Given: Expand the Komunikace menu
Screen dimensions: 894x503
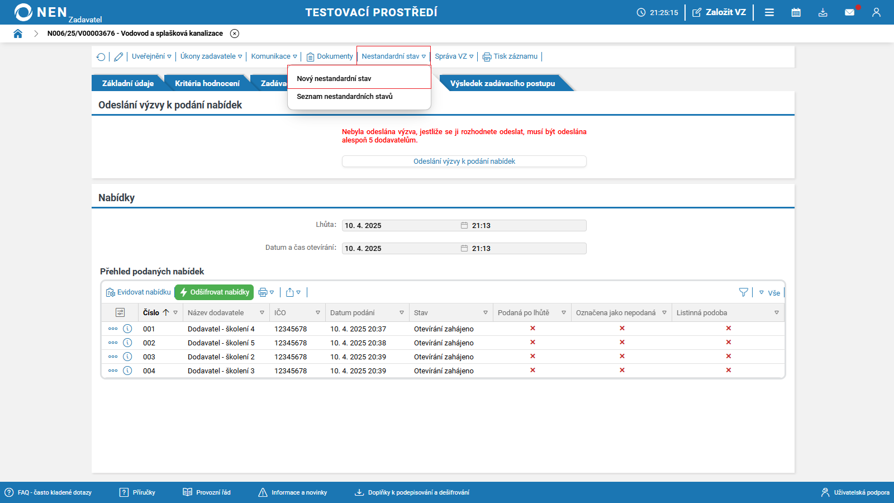Looking at the screenshot, I should click(274, 56).
